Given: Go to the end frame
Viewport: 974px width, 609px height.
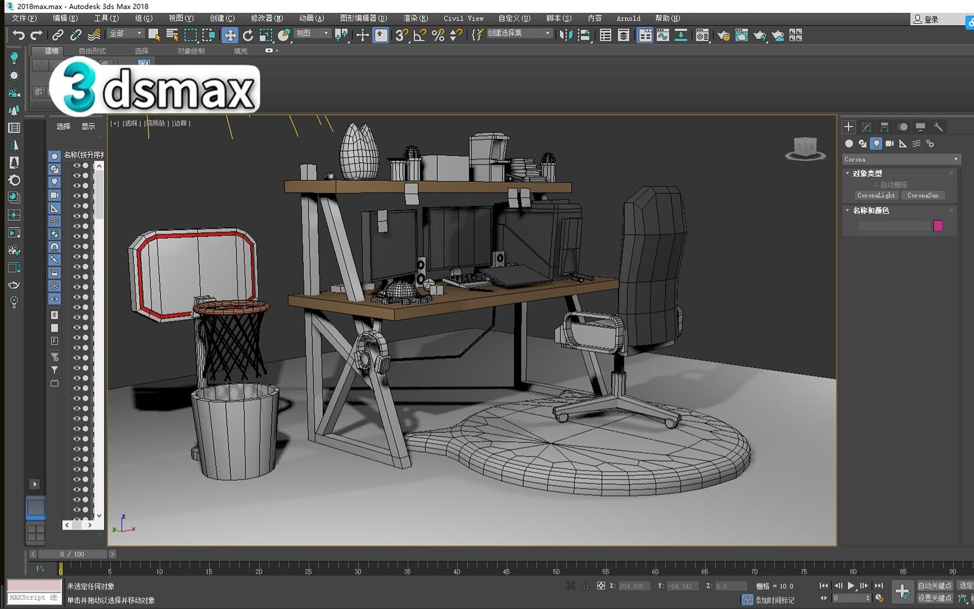Looking at the screenshot, I should (878, 586).
